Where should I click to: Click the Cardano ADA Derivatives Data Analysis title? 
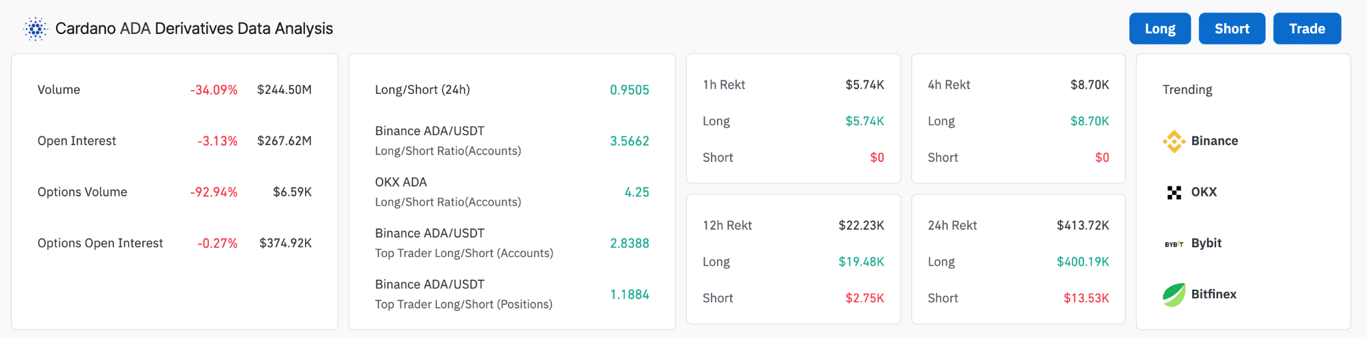pyautogui.click(x=194, y=29)
